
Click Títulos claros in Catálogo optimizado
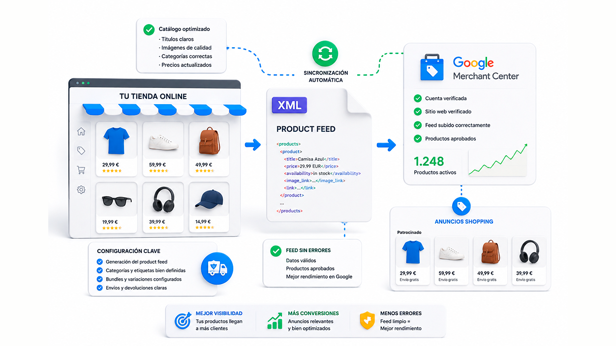click(178, 39)
